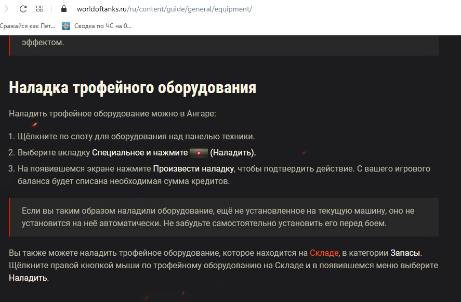Open the tab grid icon
This screenshot has width=461, height=302.
point(39,9)
